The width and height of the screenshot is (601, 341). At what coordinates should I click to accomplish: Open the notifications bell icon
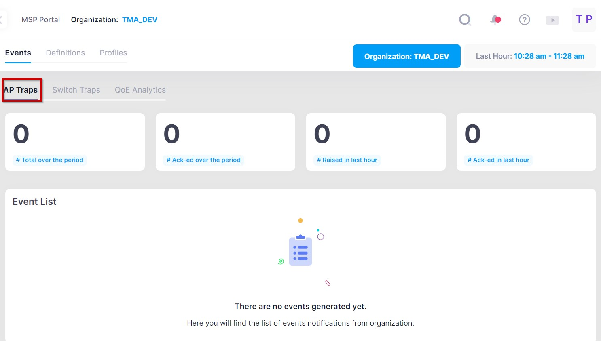click(495, 20)
